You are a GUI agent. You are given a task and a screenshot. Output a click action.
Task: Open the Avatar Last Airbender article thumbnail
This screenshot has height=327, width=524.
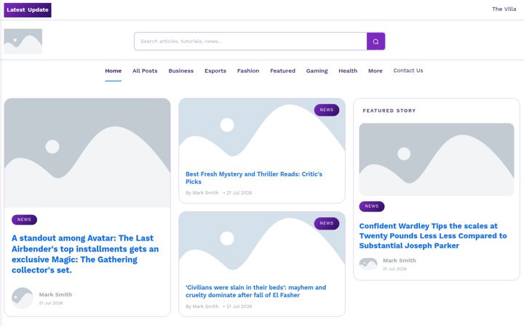(87, 153)
